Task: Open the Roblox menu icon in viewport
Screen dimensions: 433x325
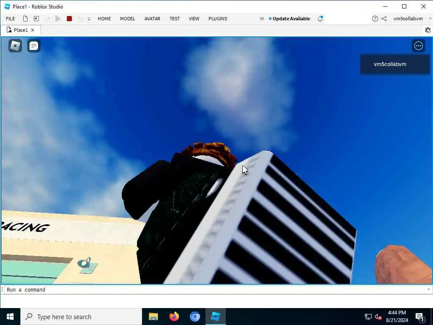Action: tap(15, 46)
